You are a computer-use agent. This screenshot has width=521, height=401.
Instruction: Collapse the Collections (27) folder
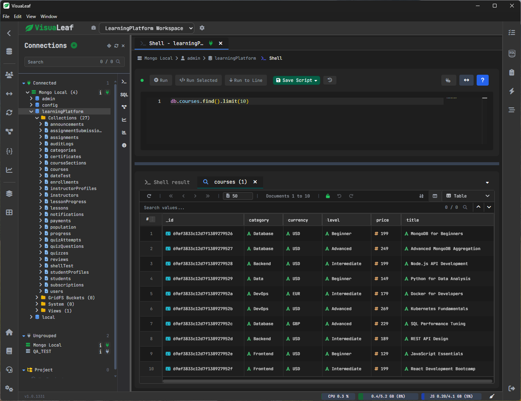(37, 118)
